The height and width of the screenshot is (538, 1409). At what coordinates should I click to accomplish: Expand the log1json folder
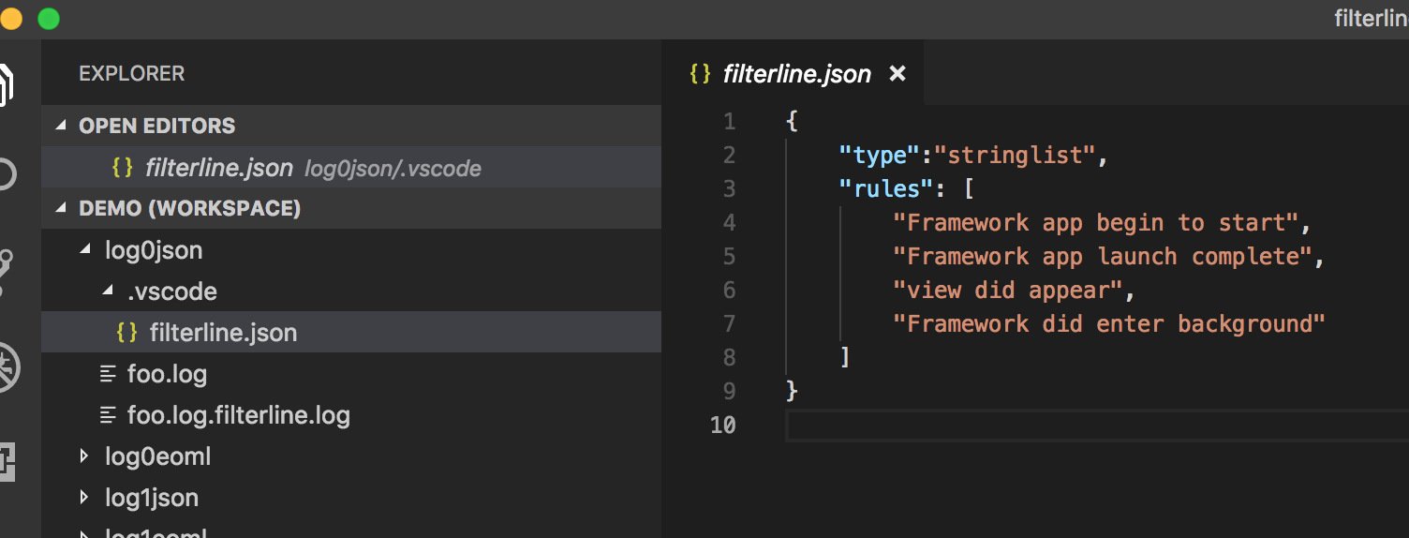click(85, 498)
